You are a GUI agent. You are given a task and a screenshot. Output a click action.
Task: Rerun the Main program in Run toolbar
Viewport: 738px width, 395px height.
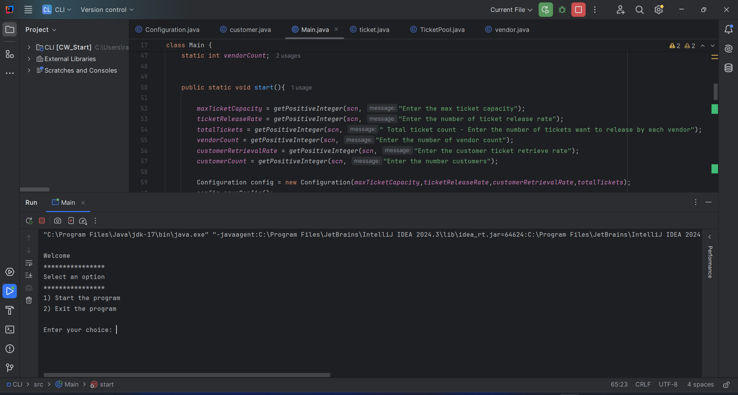pyautogui.click(x=29, y=221)
